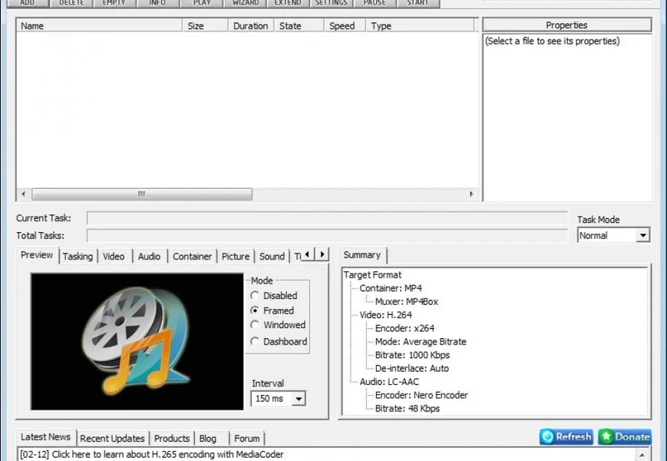667x461 pixels.
Task: Select Encoder: x264 tree item
Action: point(404,328)
